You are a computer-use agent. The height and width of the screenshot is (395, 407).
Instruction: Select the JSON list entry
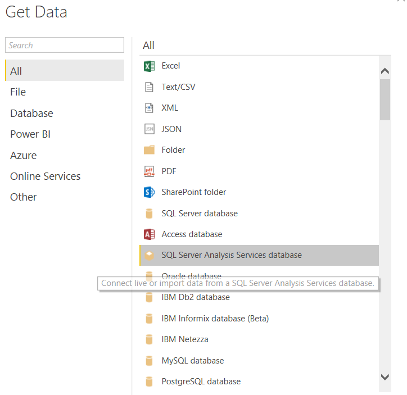(x=259, y=129)
